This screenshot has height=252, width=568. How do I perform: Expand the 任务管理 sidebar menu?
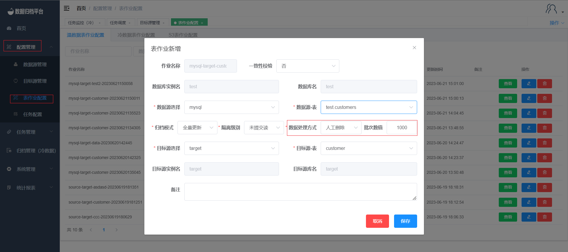click(30, 132)
